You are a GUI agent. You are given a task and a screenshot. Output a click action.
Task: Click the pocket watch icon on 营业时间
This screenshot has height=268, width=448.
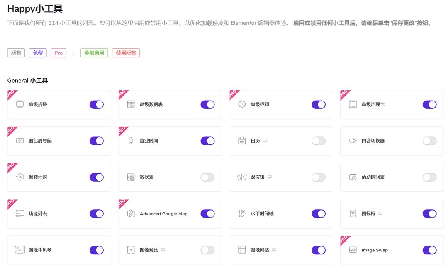coord(131,141)
